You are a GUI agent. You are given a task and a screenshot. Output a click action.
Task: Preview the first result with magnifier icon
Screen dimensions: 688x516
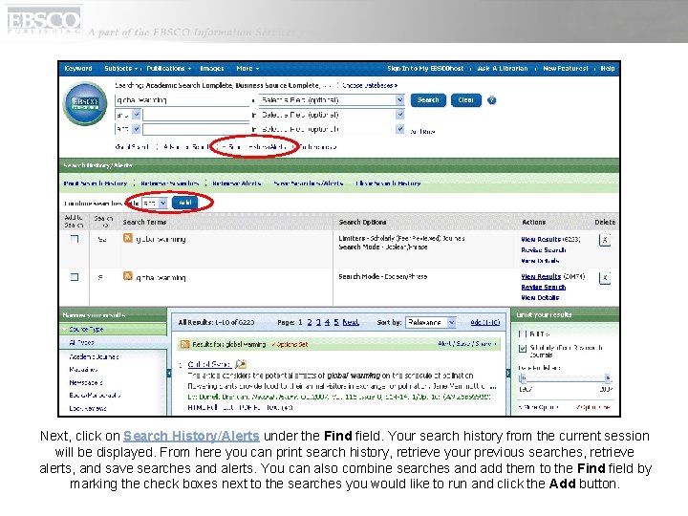(241, 364)
